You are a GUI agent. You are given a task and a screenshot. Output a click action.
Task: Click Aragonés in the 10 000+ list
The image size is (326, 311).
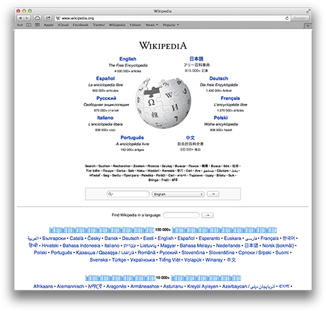tap(116, 287)
